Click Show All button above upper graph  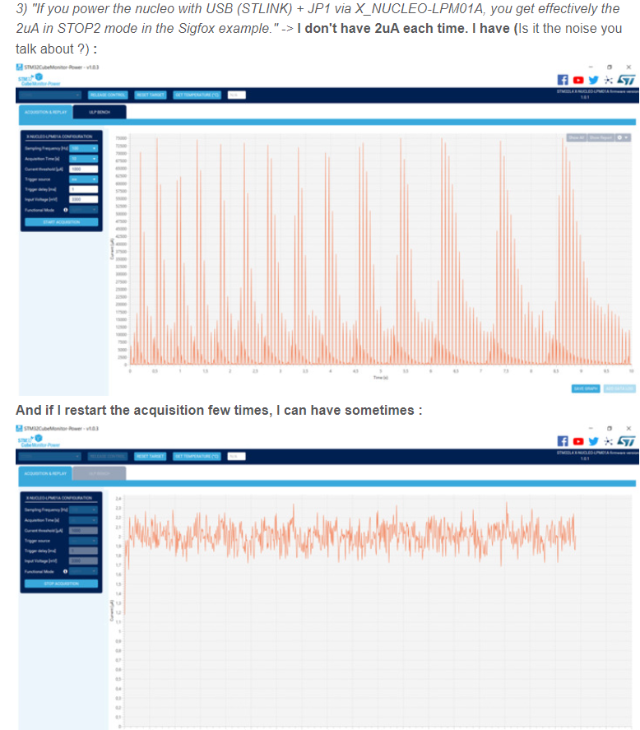coord(577,137)
